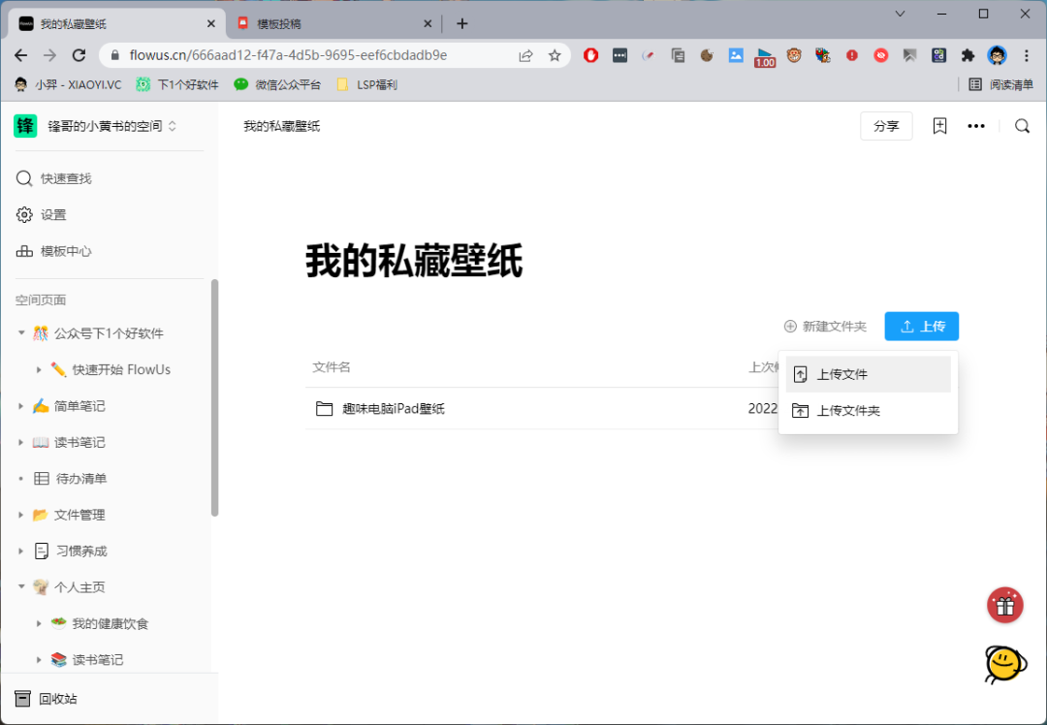1047x725 pixels.
Task: Click the red gift icon
Action: 1005,605
